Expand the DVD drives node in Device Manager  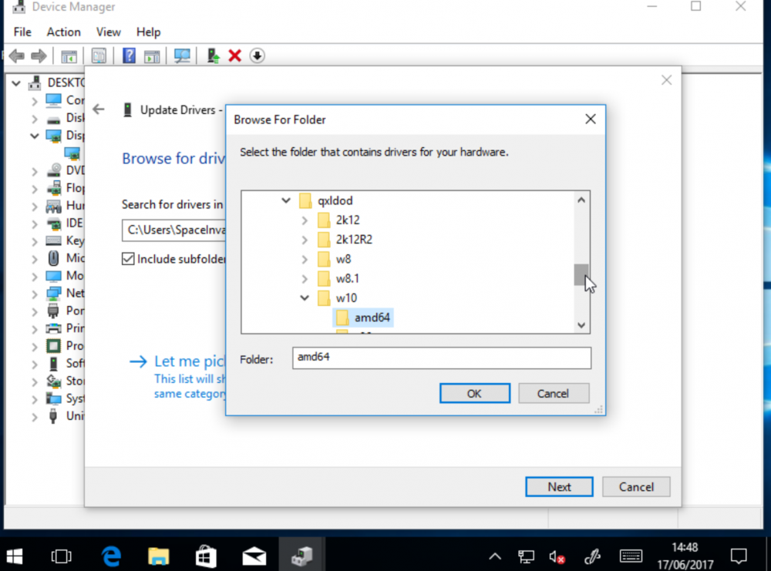point(35,171)
